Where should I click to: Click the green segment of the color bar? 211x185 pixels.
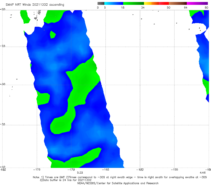[133, 3]
